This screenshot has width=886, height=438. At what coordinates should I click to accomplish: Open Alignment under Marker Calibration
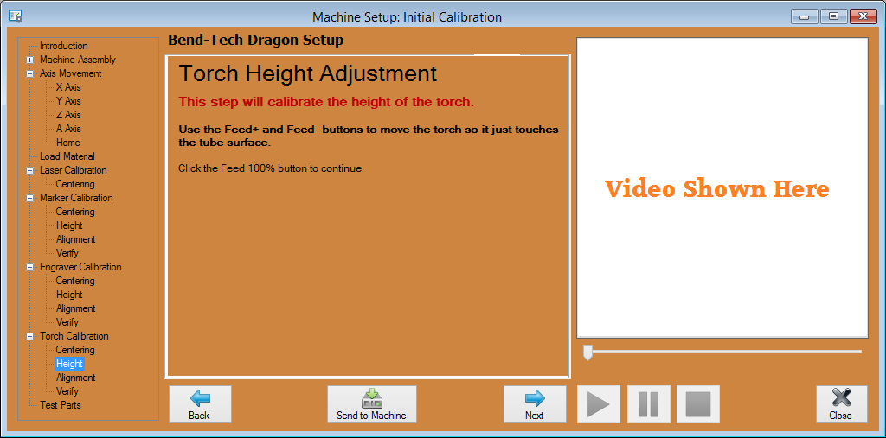[76, 239]
